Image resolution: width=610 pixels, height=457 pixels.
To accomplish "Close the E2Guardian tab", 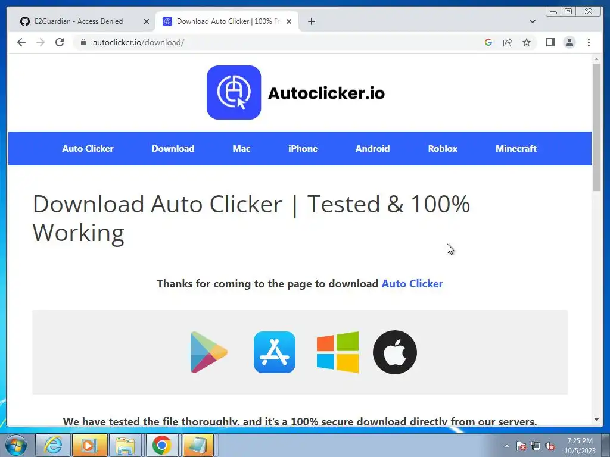I will (147, 21).
